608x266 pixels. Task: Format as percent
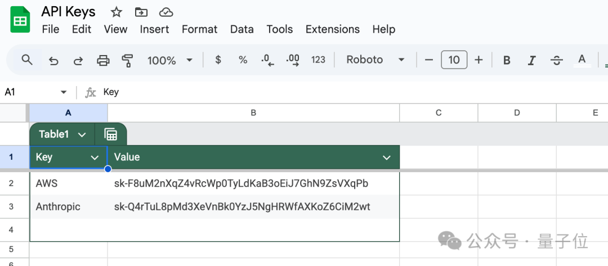click(x=243, y=60)
